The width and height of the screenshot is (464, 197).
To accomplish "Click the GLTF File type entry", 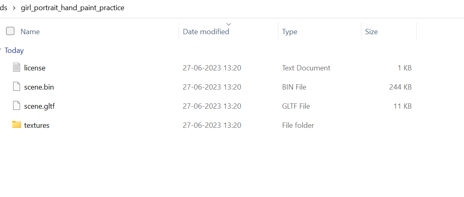I will point(296,106).
